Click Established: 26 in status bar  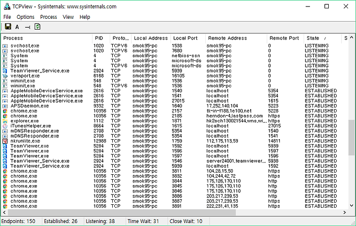pyautogui.click(x=61, y=221)
